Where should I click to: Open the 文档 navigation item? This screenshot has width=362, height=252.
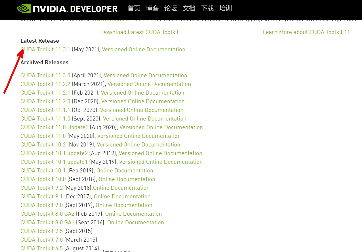point(189,8)
